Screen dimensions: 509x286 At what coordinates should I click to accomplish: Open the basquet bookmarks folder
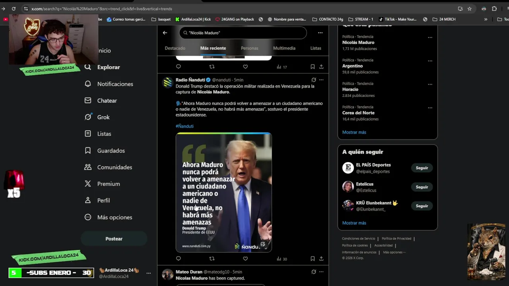coord(161,19)
